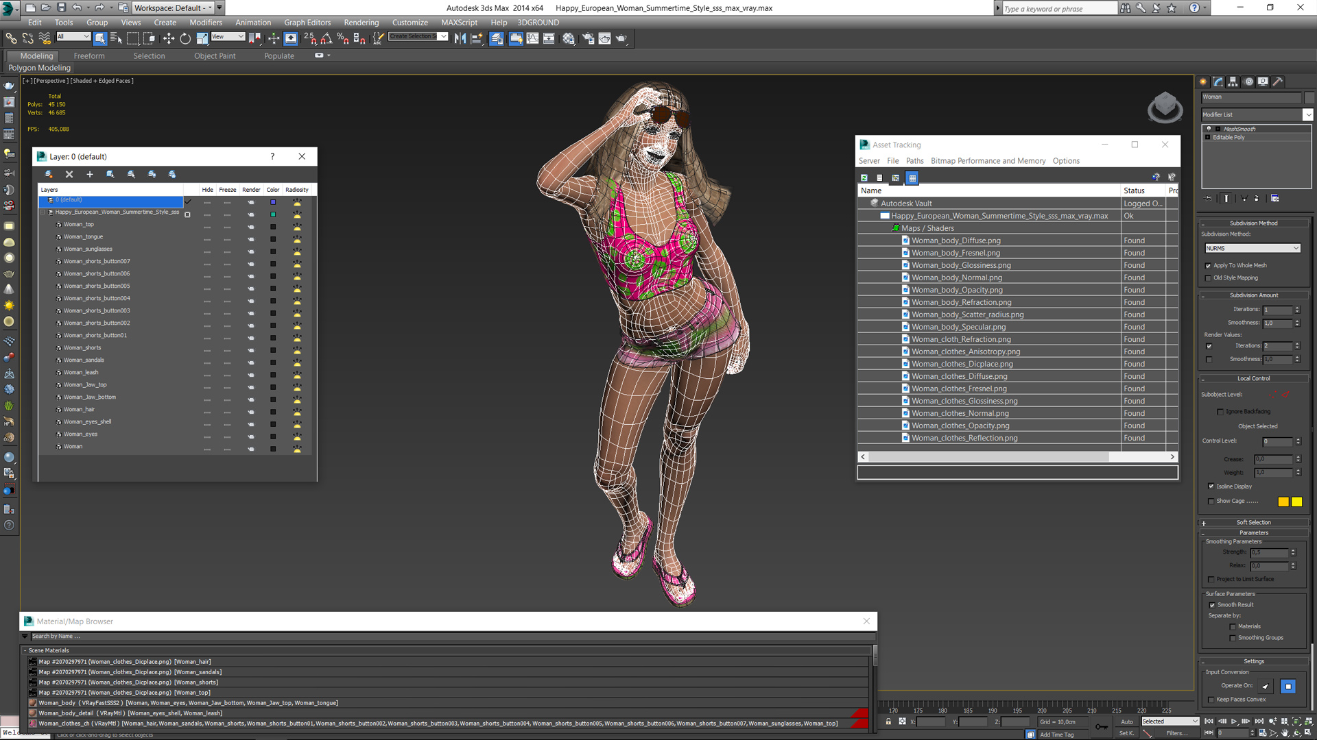Switch to the Freeform ribbon tab

pyautogui.click(x=89, y=56)
